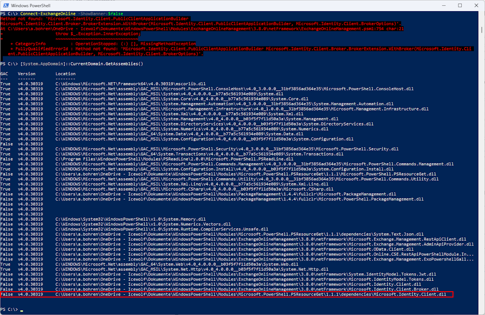The height and width of the screenshot is (315, 485).
Task: Click the Microsoft.OData.Client.dll path
Action: click(234, 249)
